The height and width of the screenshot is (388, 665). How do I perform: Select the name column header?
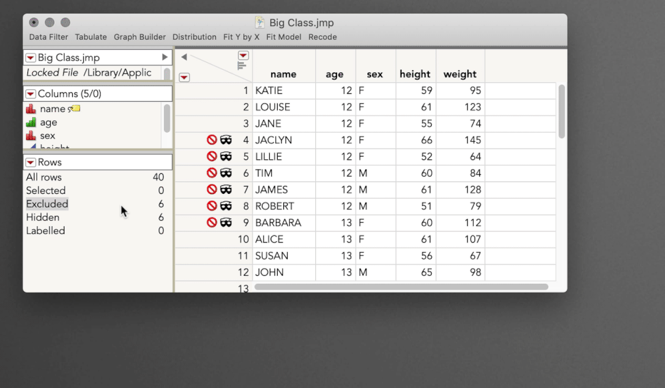click(284, 74)
